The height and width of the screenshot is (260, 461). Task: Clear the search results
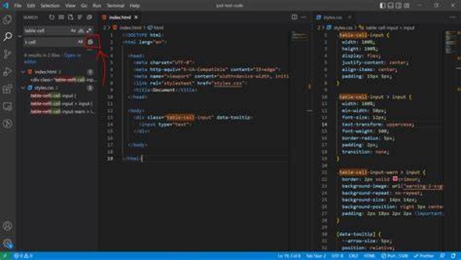tap(61, 17)
